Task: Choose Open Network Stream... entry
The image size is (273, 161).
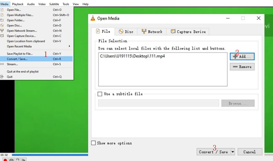Action: pyautogui.click(x=36, y=31)
